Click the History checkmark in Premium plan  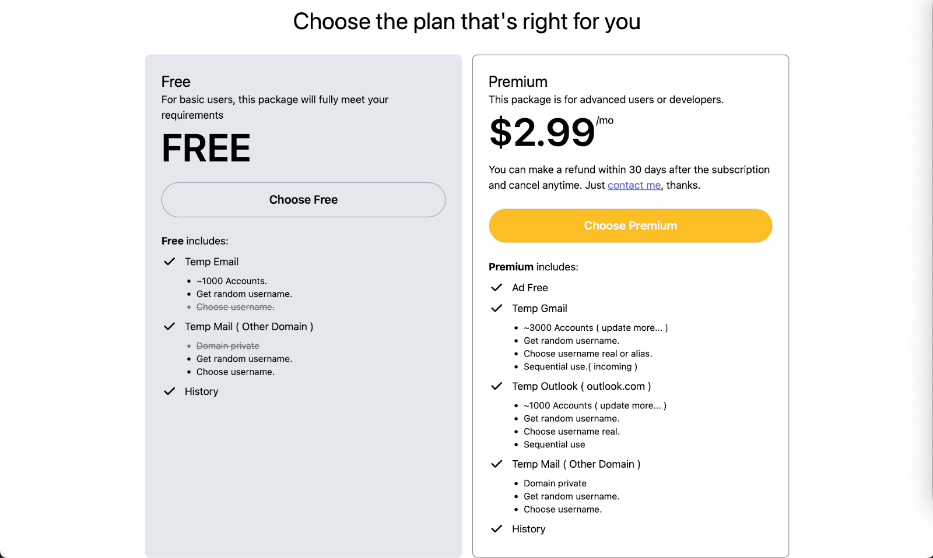[497, 529]
